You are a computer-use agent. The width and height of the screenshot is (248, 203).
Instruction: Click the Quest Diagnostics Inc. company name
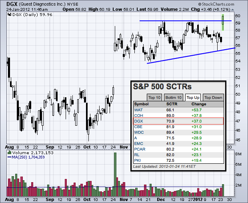pyautogui.click(x=42, y=4)
